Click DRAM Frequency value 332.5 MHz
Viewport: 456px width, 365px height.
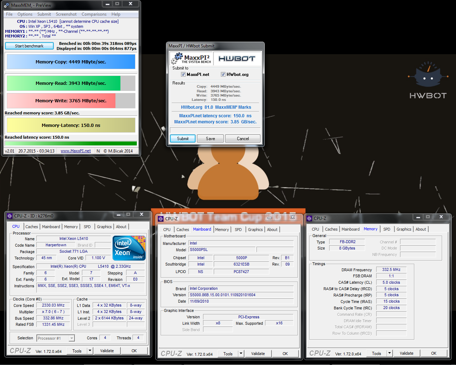(391, 270)
